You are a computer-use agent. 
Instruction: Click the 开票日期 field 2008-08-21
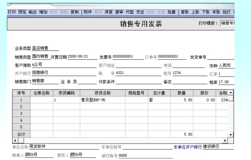tap(83, 57)
